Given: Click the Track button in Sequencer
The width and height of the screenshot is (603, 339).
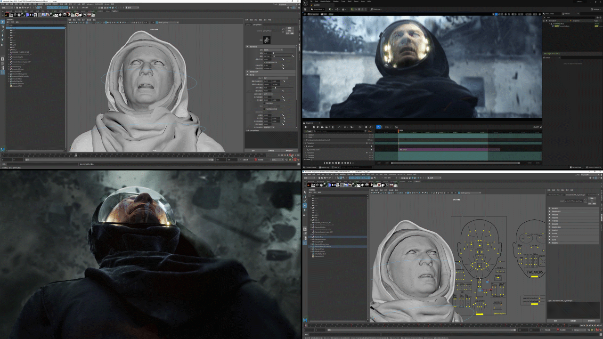Looking at the screenshot, I should [x=310, y=131].
